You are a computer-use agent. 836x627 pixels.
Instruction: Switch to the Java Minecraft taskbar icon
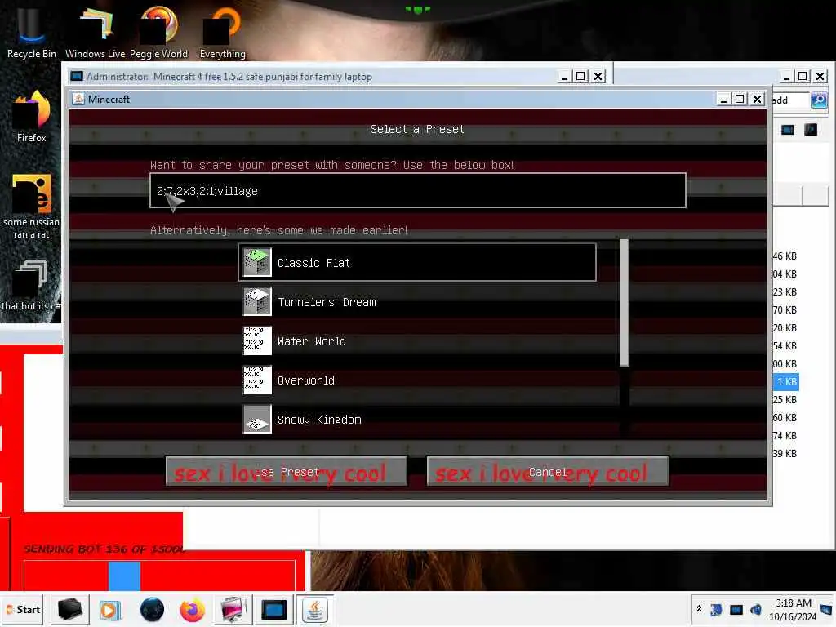(x=314, y=609)
